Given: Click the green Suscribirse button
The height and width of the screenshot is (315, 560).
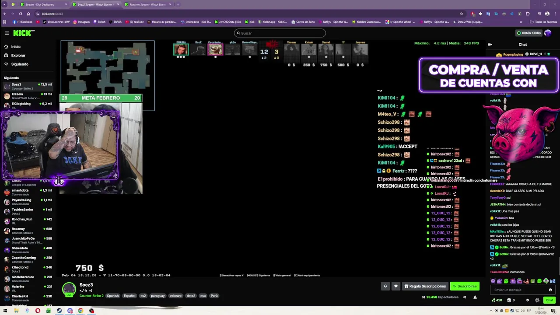Looking at the screenshot, I should click(465, 286).
